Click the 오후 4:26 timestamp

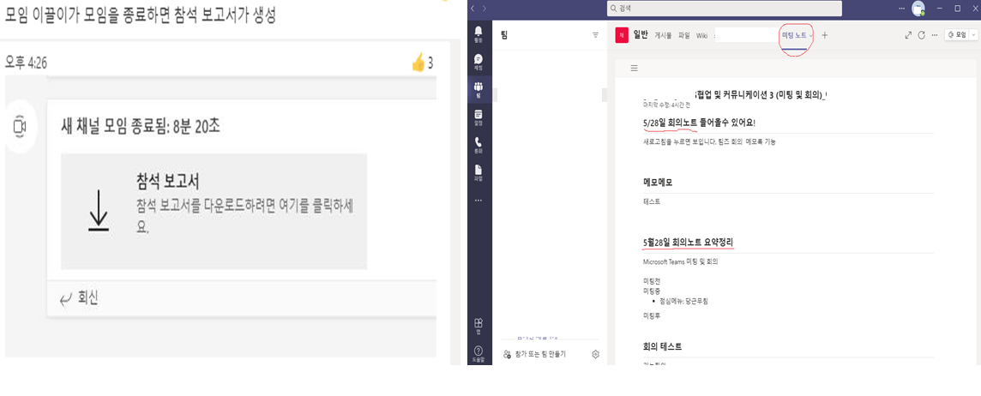pyautogui.click(x=26, y=63)
